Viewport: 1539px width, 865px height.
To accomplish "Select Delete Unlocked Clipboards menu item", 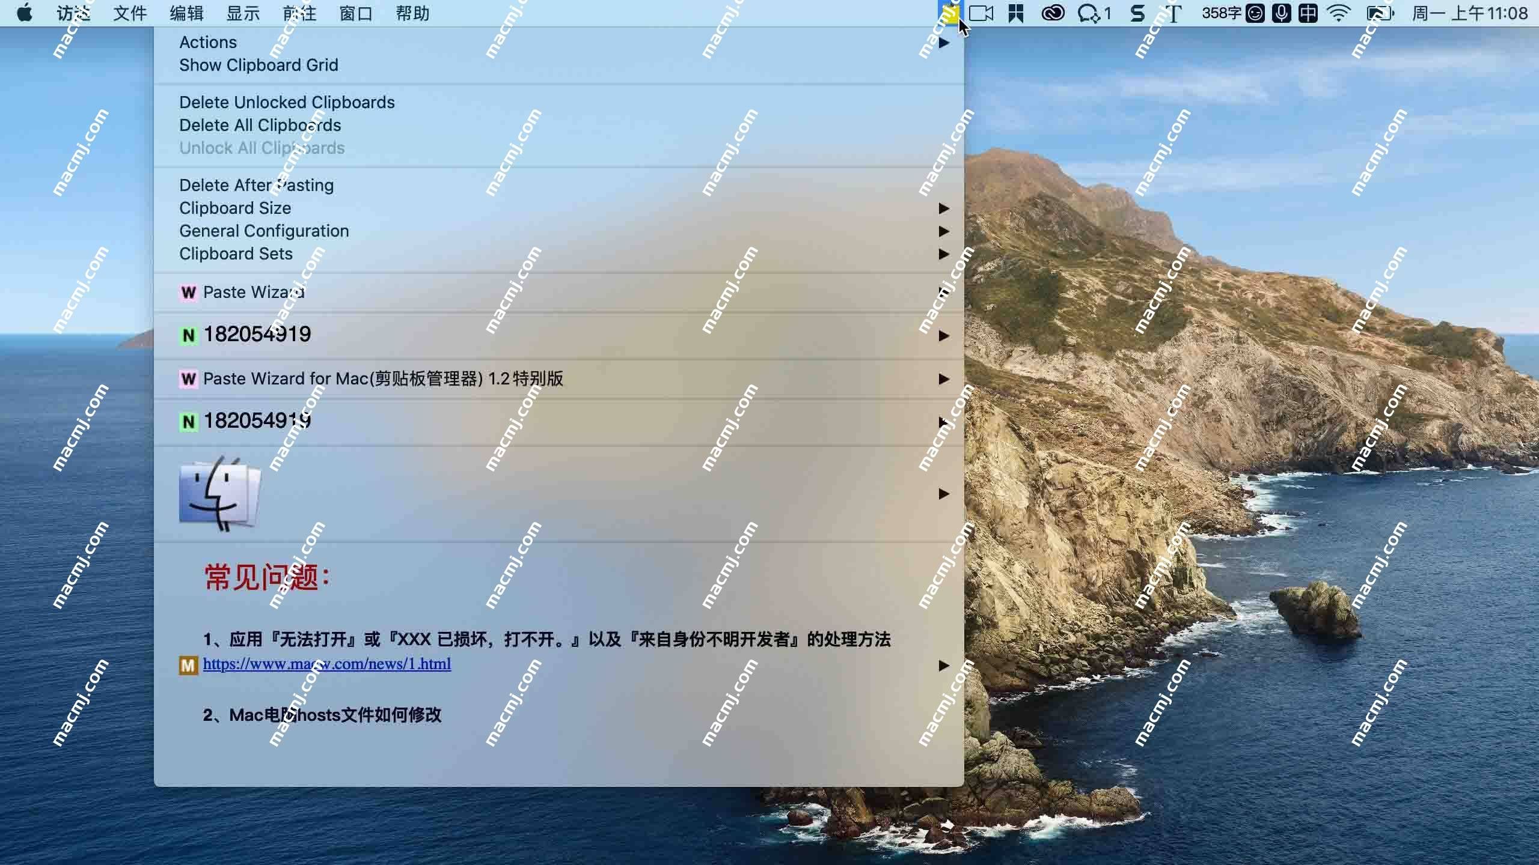I will [287, 103].
